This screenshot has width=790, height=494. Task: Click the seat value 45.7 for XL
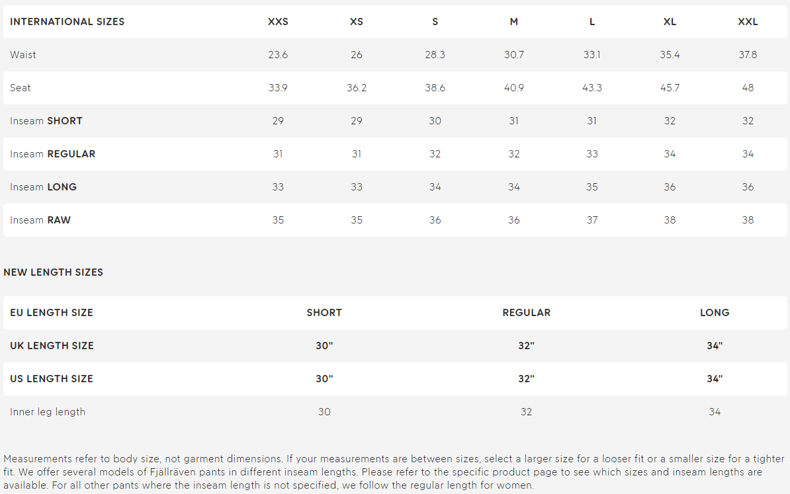tap(670, 87)
